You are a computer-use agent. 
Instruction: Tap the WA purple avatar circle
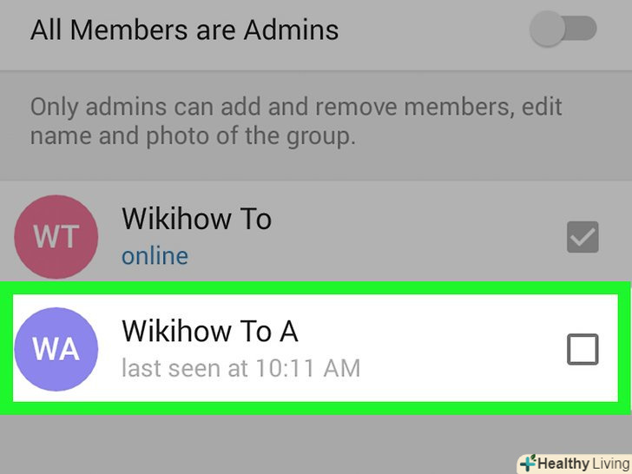coord(56,349)
